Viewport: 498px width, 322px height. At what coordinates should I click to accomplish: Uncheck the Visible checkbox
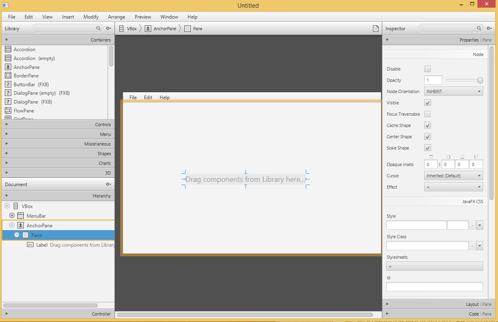pyautogui.click(x=427, y=103)
